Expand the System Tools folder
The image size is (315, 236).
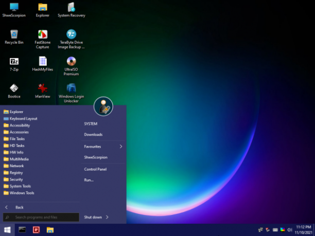pyautogui.click(x=41, y=186)
